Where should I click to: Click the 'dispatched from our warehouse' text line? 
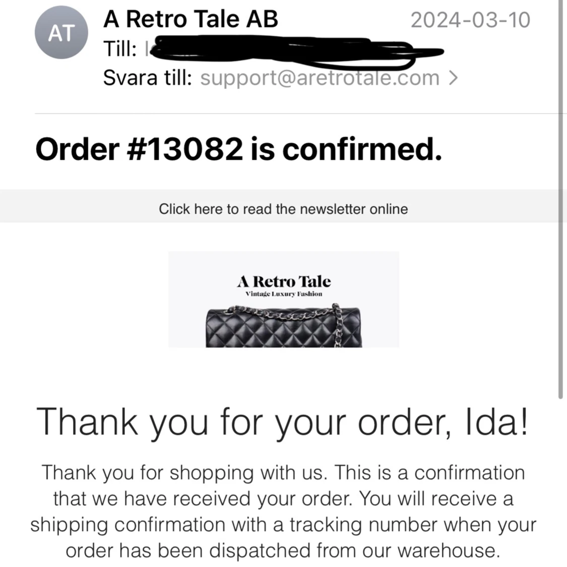pos(283,550)
